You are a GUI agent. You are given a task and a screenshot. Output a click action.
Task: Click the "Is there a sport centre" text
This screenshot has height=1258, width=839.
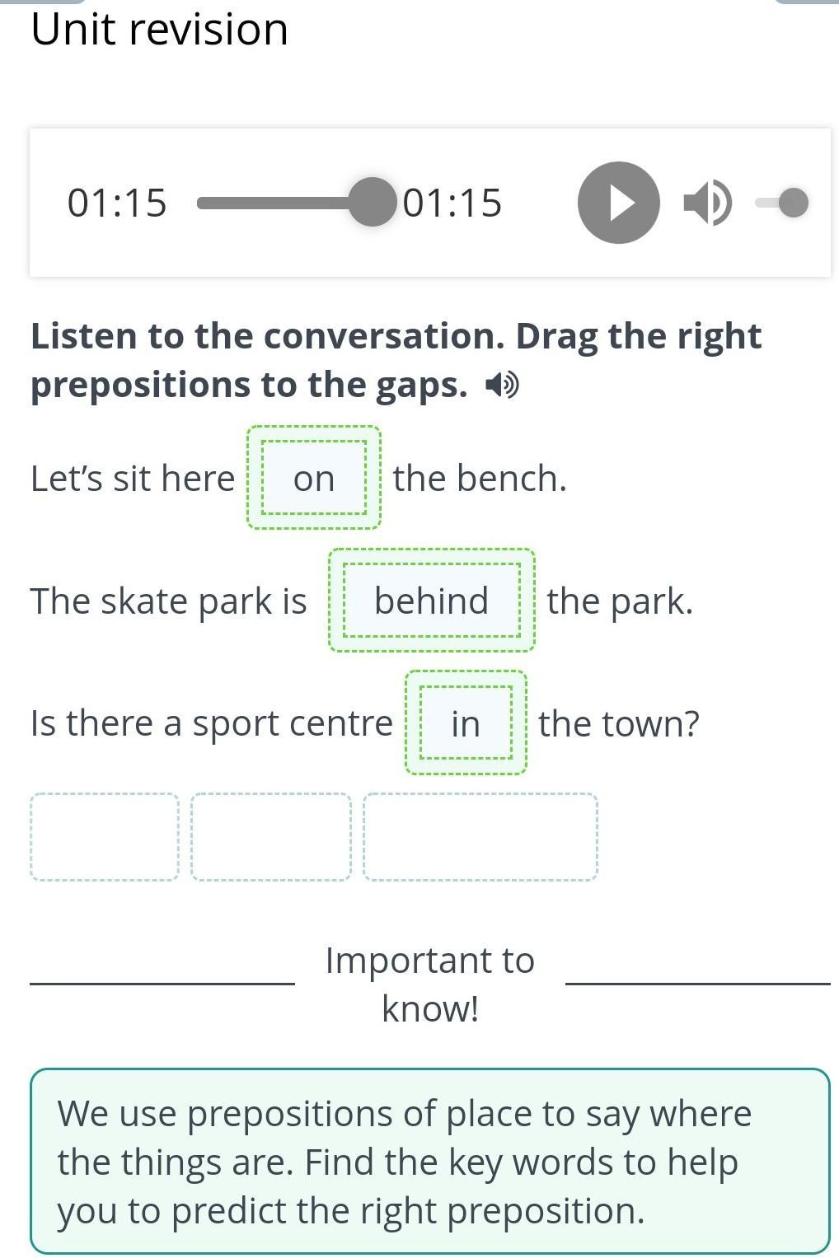(x=212, y=723)
